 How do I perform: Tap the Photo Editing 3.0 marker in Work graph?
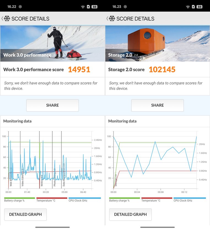pos(55,177)
